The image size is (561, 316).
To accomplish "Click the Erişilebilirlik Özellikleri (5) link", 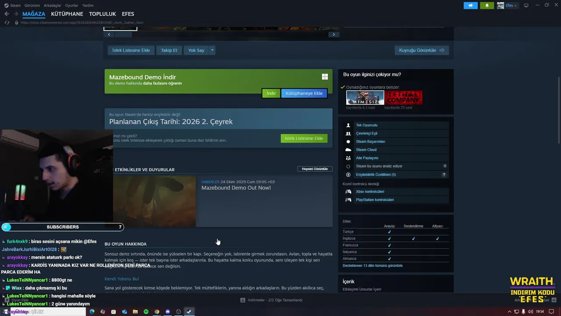I will 376,175.
